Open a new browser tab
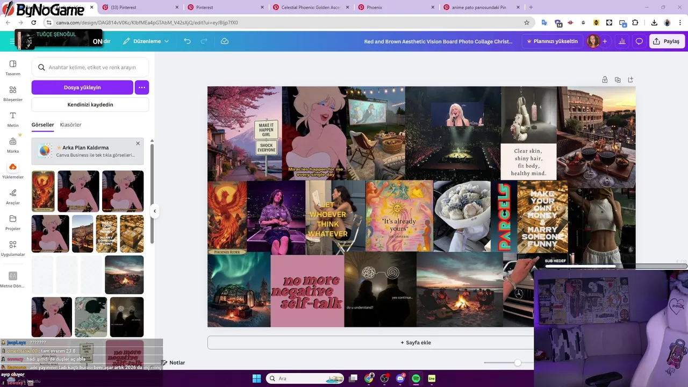The image size is (688, 387). (x=531, y=8)
